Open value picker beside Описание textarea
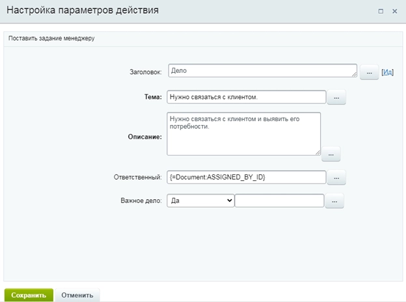406x302 pixels. click(x=331, y=154)
